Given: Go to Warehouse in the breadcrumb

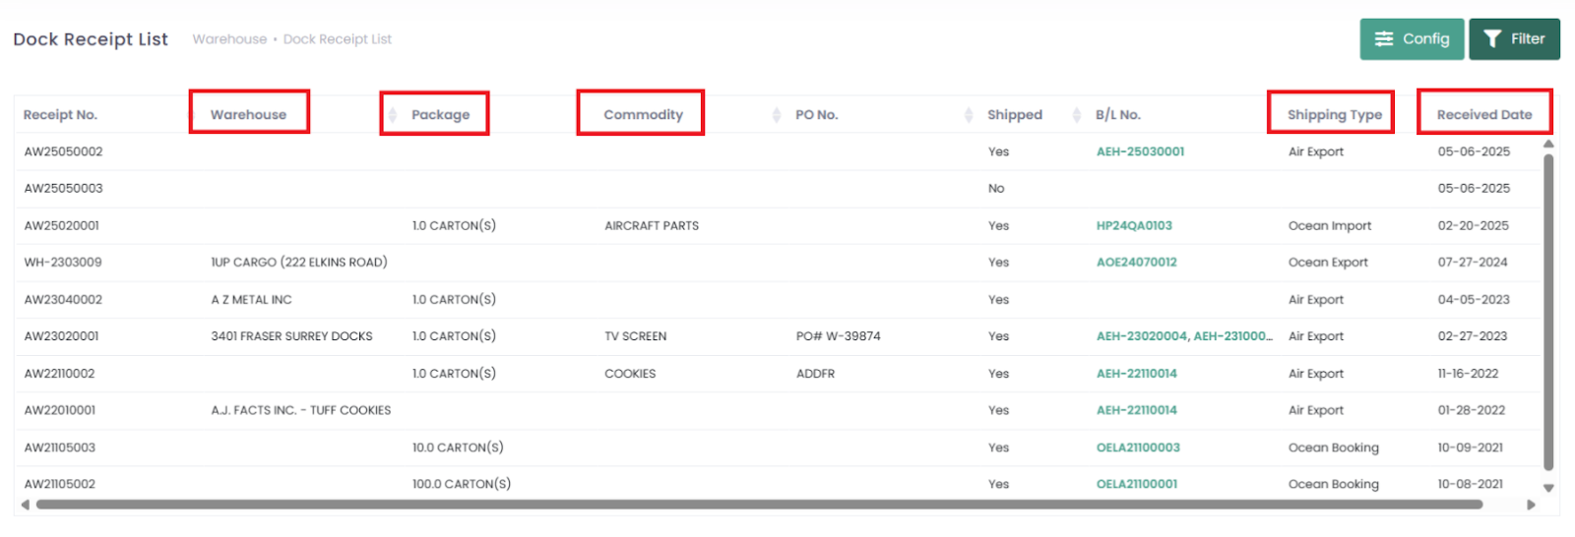Looking at the screenshot, I should [229, 39].
